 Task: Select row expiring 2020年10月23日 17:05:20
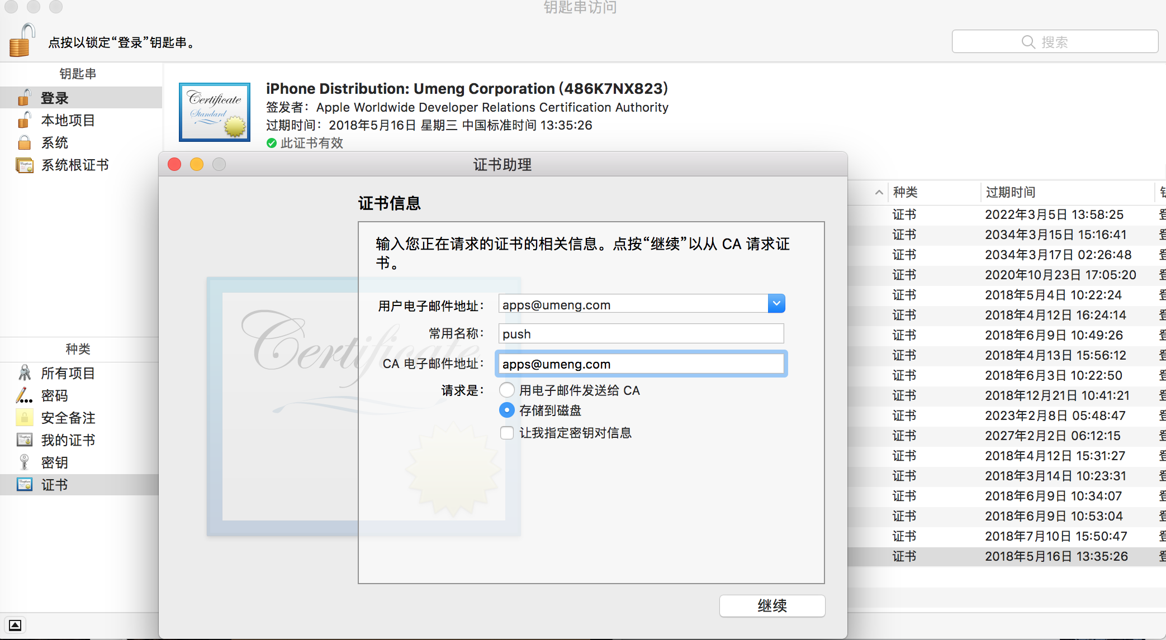(x=1007, y=275)
